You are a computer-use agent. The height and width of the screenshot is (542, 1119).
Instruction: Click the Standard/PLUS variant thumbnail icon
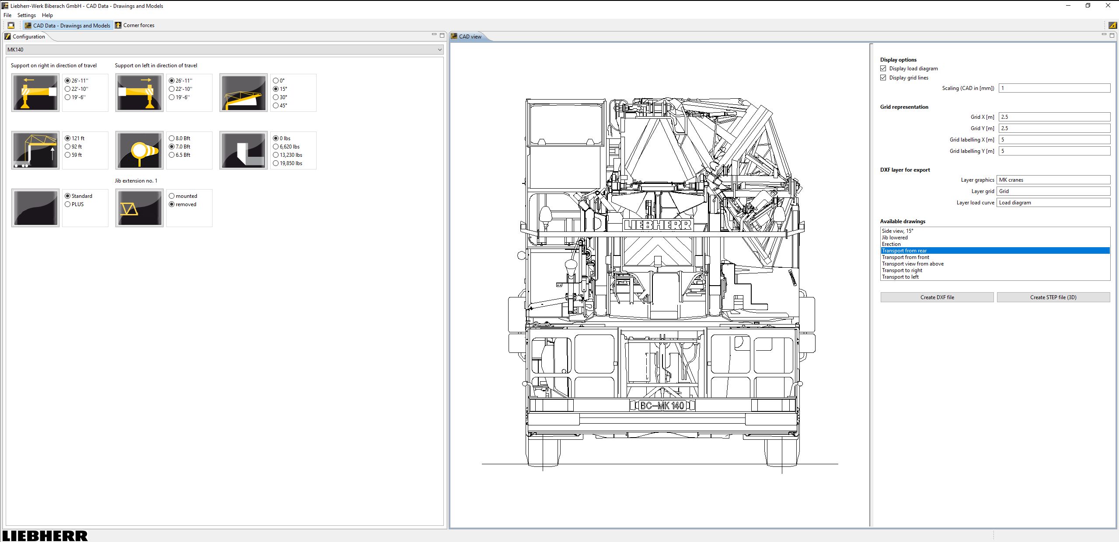(35, 207)
